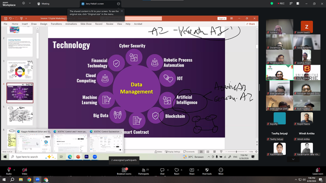Click the shared PowerPoint Share button

[x=251, y=24]
